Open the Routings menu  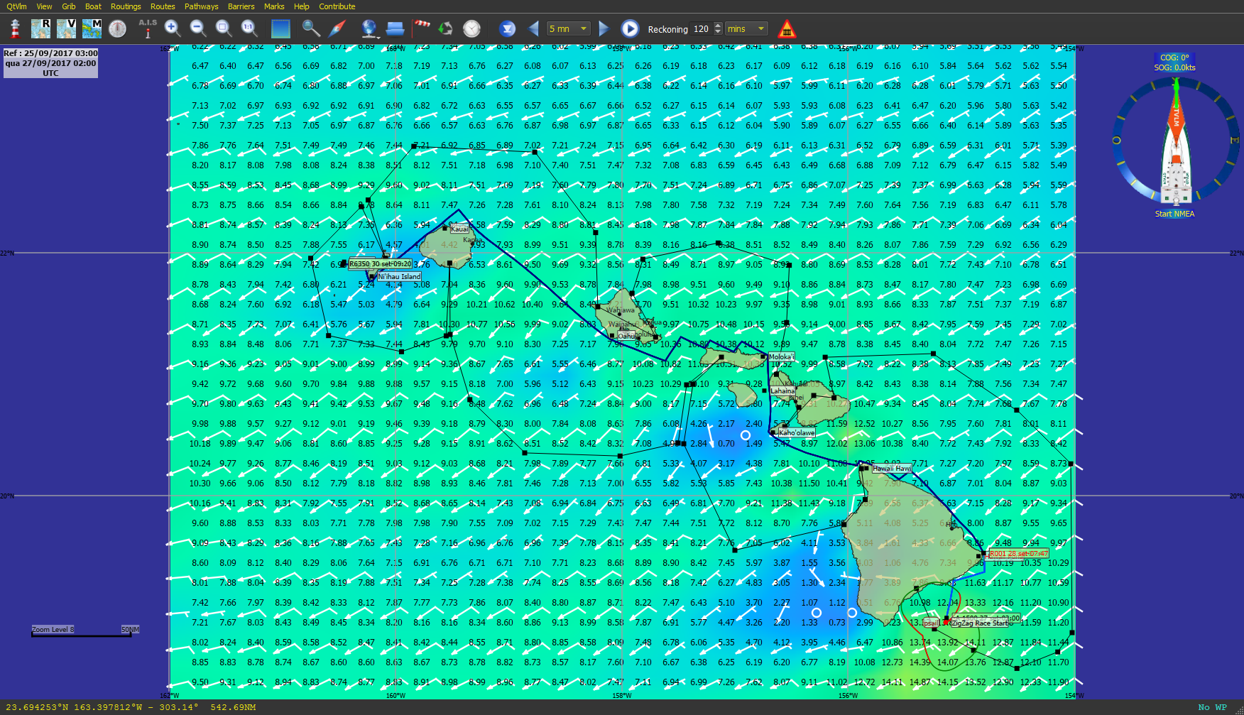[x=126, y=6]
